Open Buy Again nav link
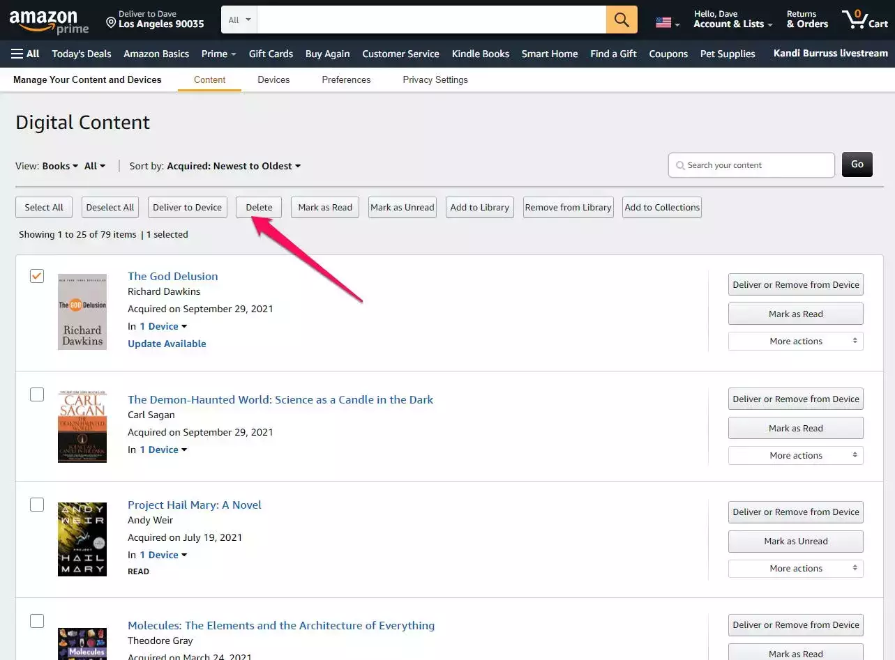This screenshot has width=895, height=660. click(328, 54)
